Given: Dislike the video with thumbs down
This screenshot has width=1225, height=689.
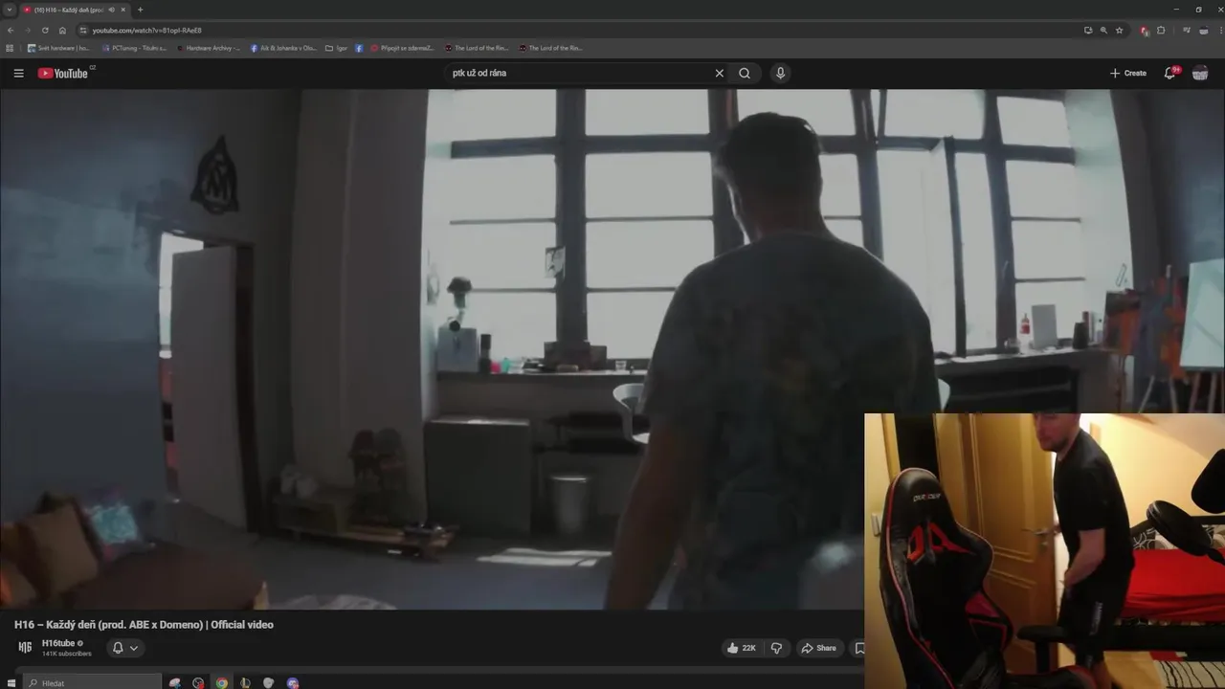Looking at the screenshot, I should 776,648.
